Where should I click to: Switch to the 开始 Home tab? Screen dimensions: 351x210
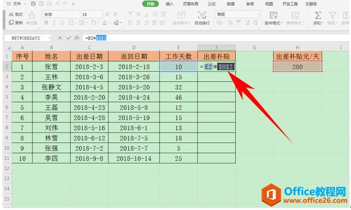150,4
